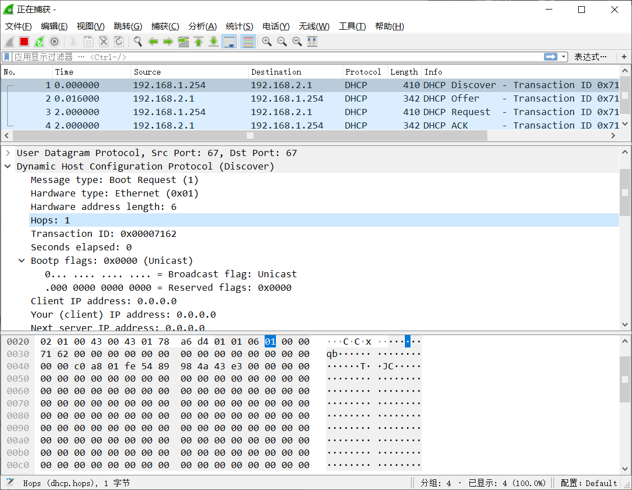Image resolution: width=632 pixels, height=490 pixels.
Task: Open the 视图(V) menu
Action: (91, 26)
